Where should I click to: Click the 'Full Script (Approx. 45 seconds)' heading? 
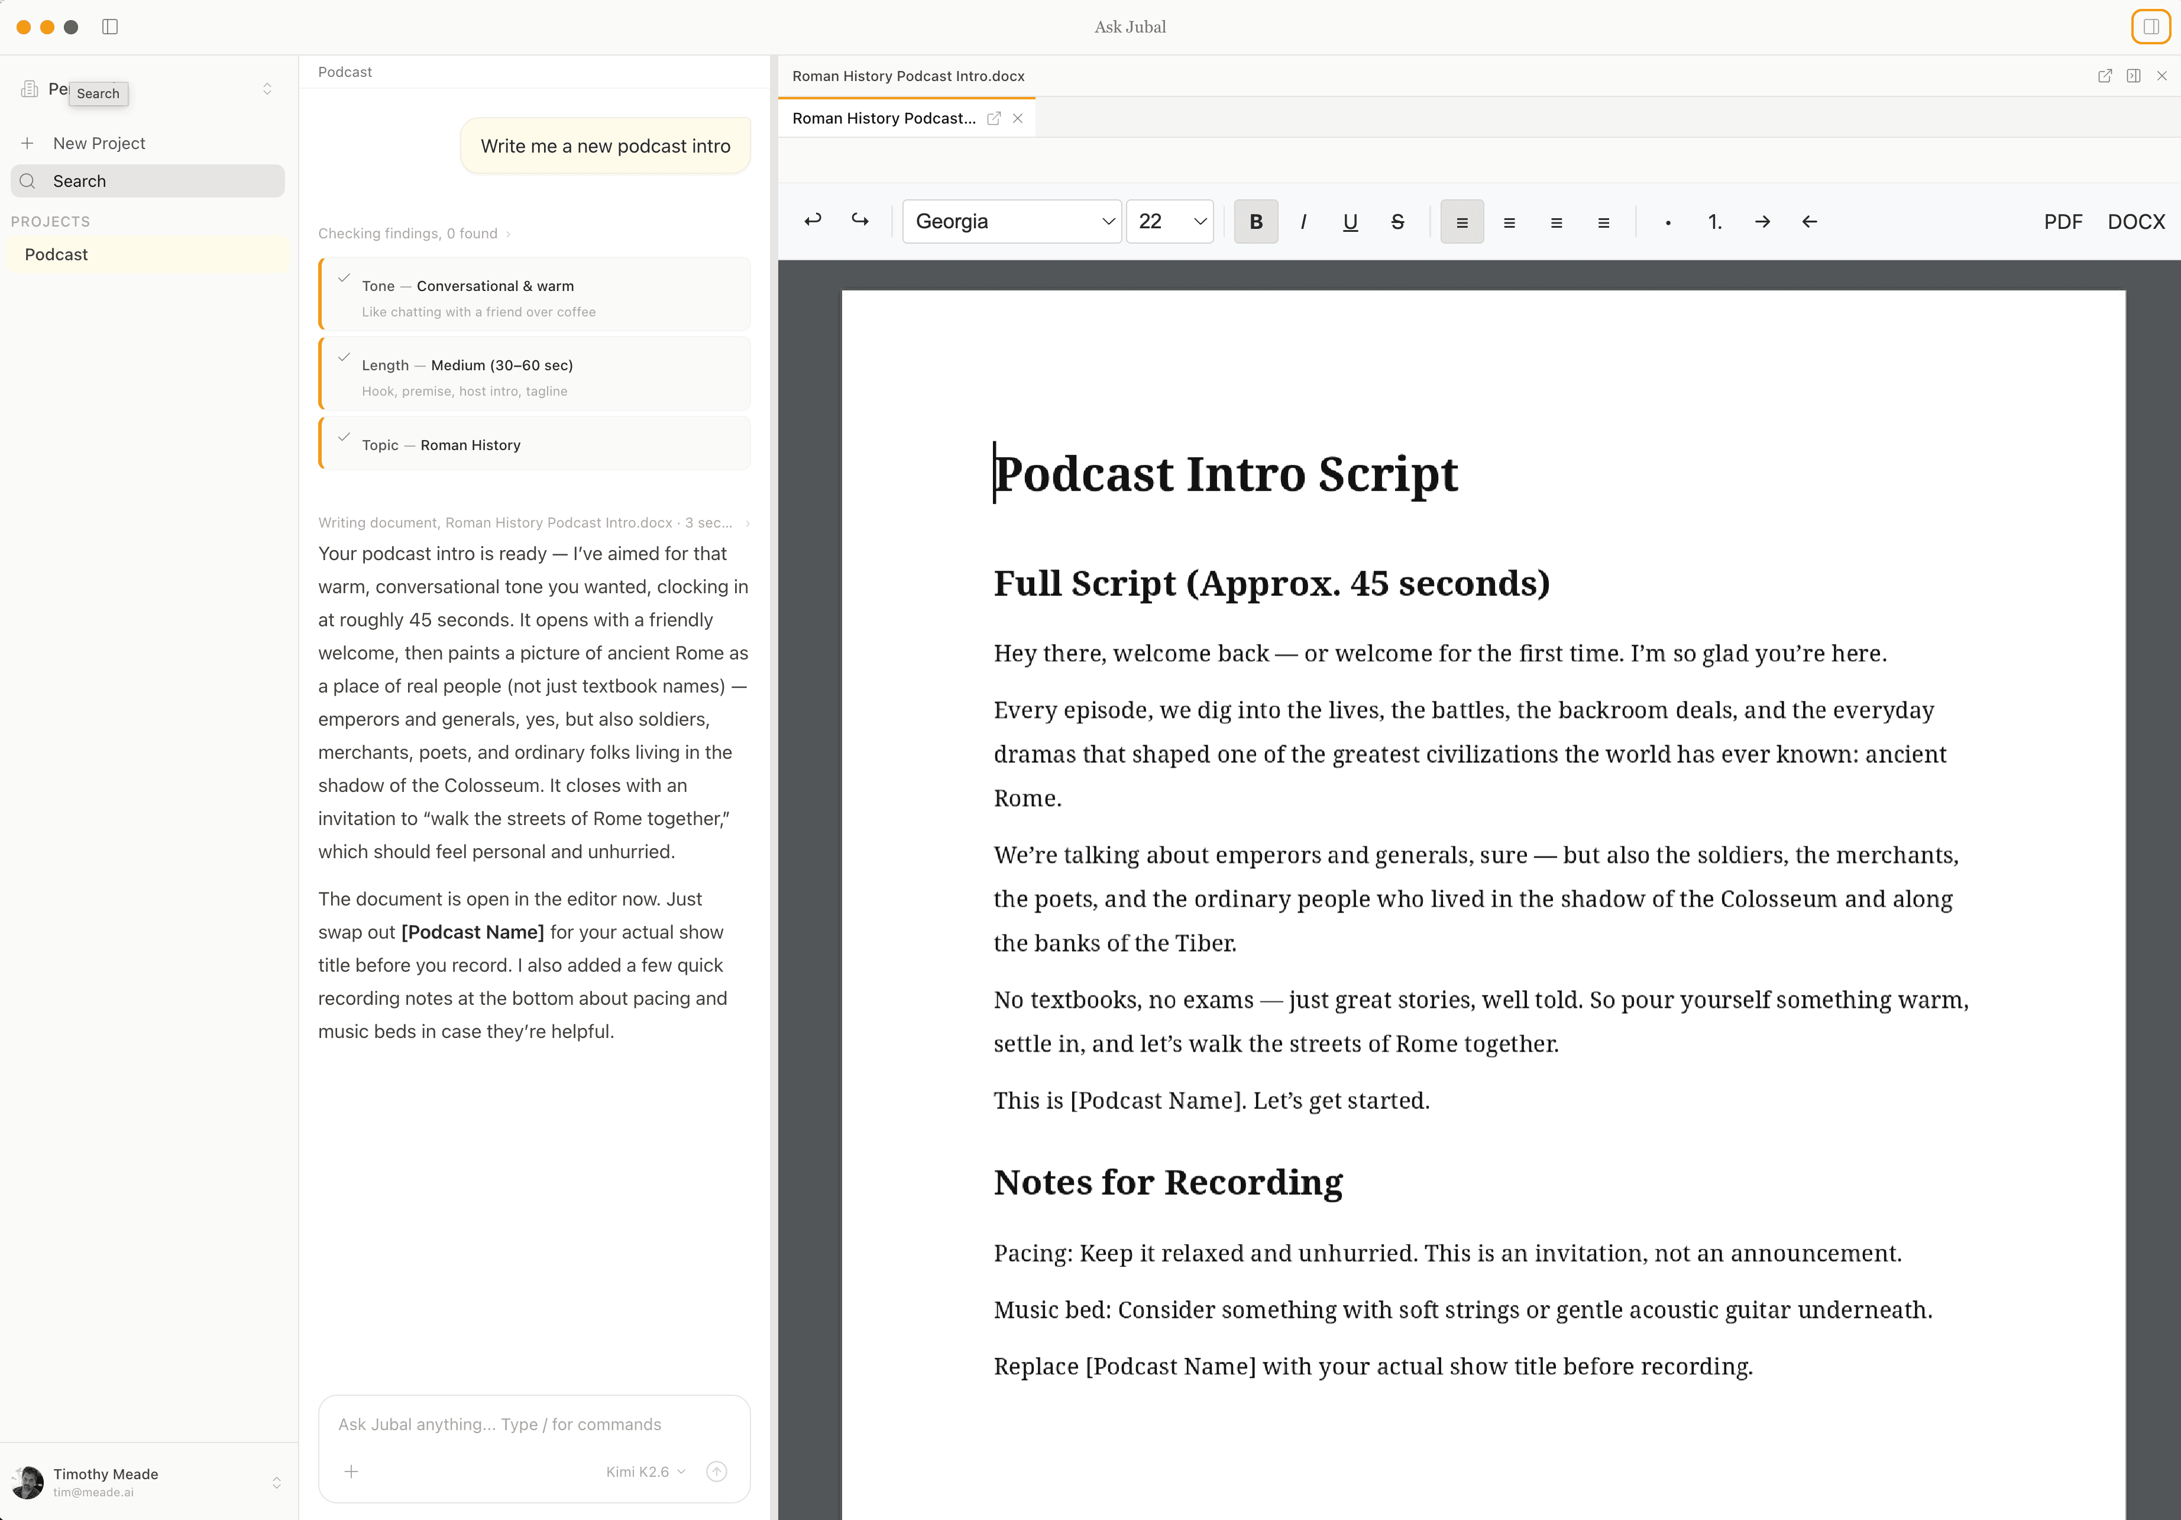point(1272,583)
